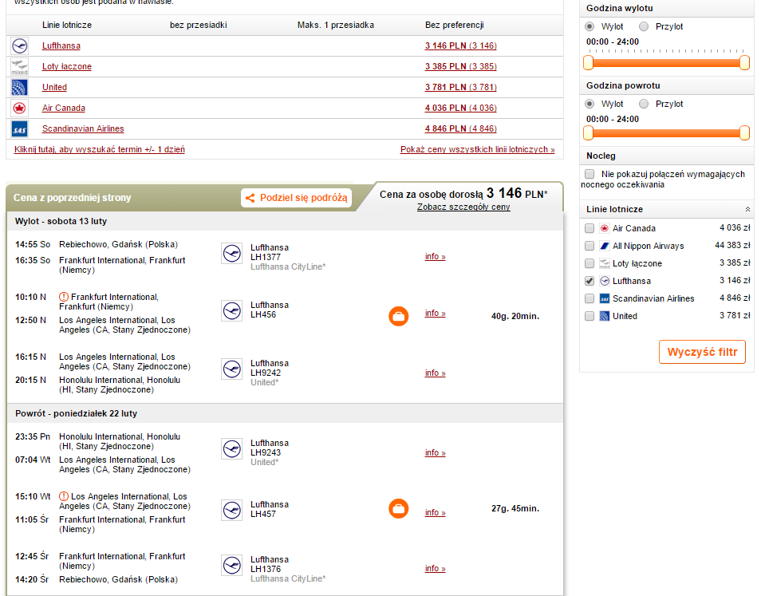Open the Loty łączone link
Screen dimensions: 761x596
[x=66, y=66]
